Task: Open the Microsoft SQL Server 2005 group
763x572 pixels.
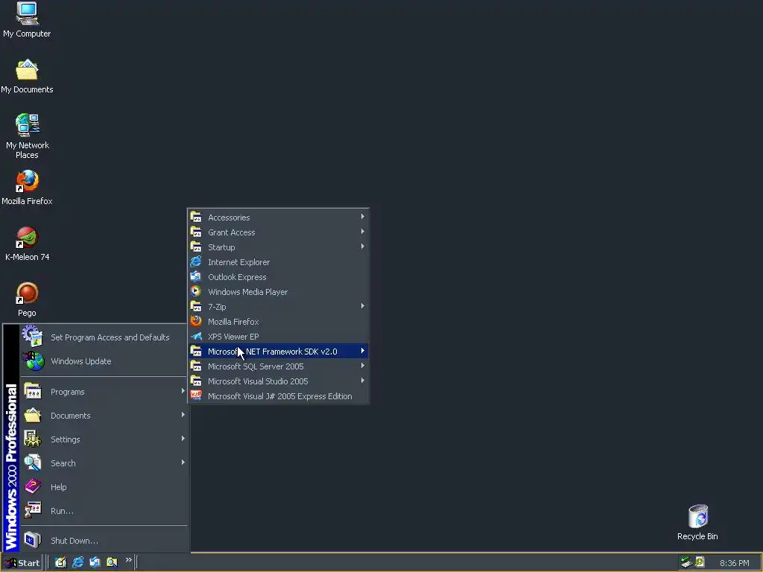Action: [279, 366]
